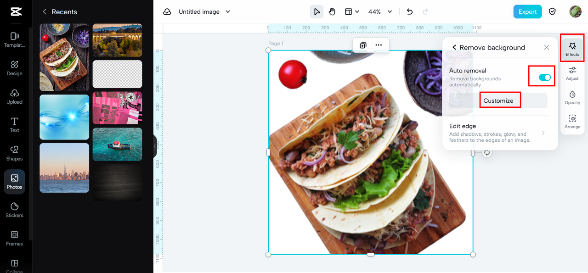Open the Templates sidebar panel
Screen dimensions: 588x273
point(14,40)
